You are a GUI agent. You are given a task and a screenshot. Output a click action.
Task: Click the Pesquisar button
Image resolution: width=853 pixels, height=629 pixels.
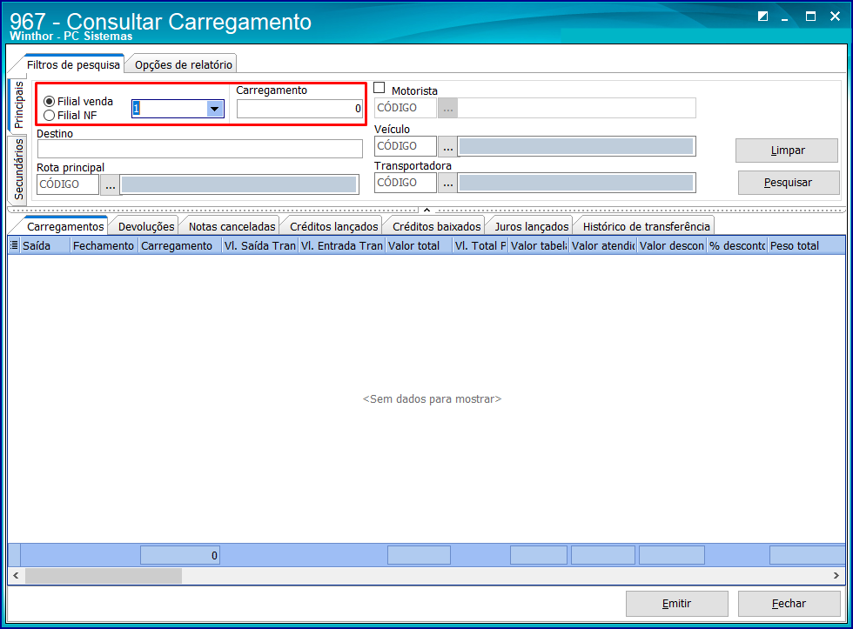tap(789, 183)
